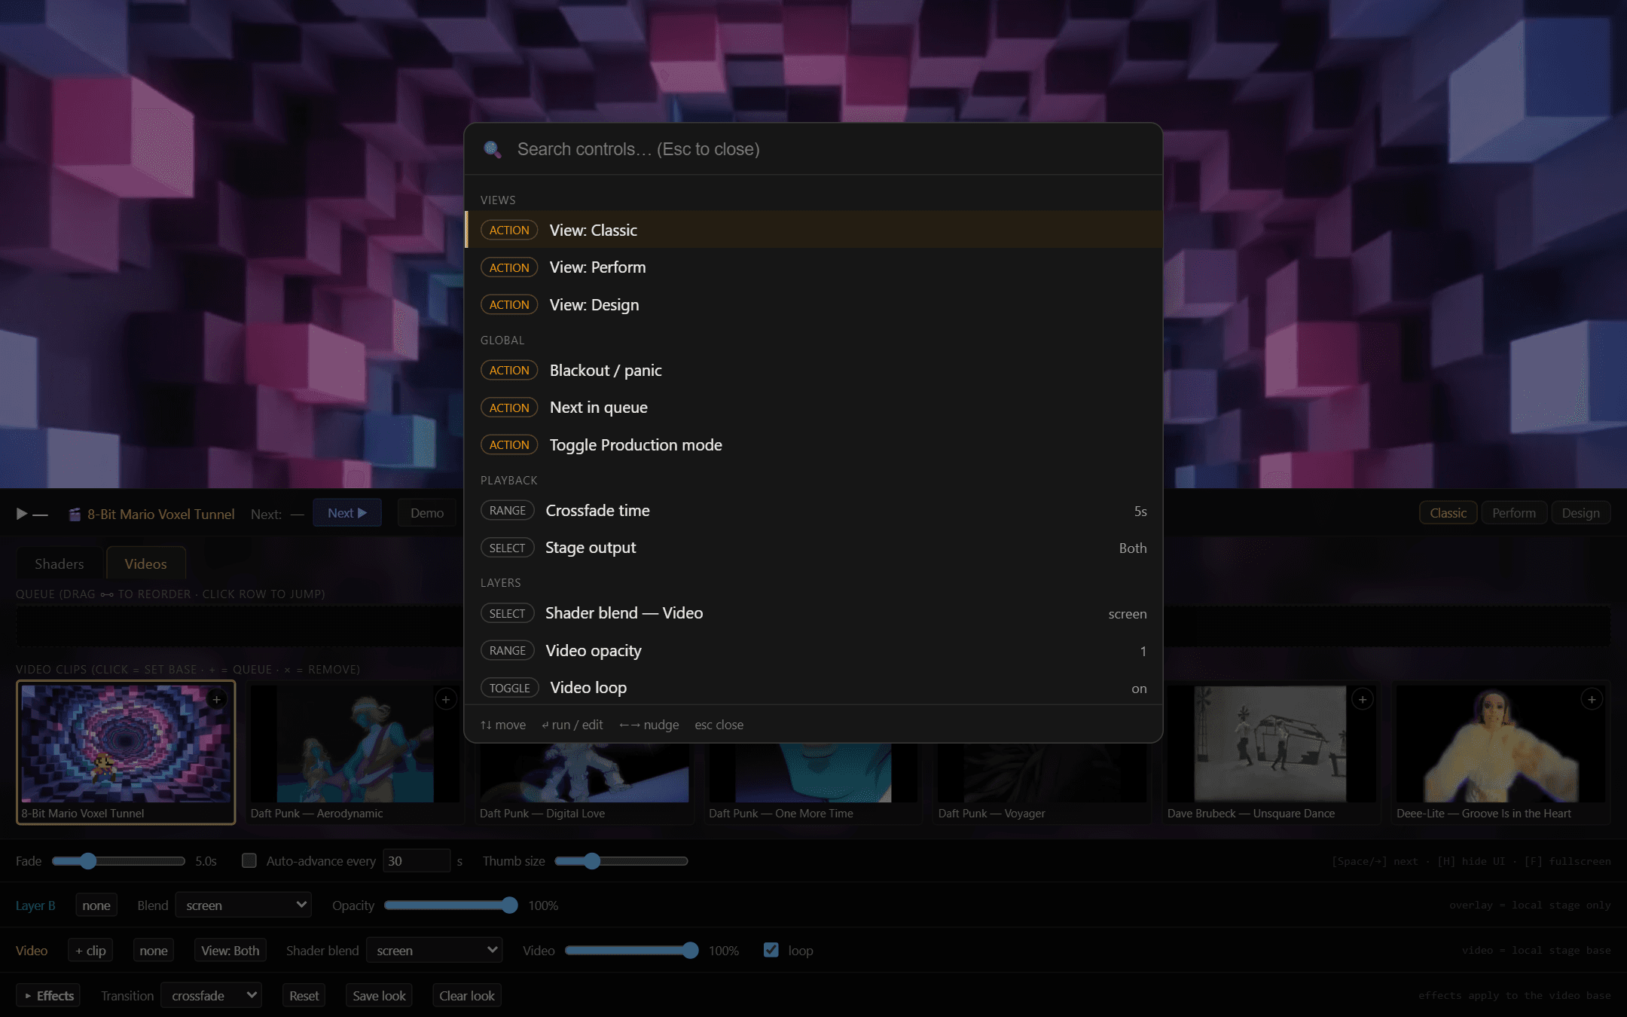Click the Reset button
Image resolution: width=1627 pixels, height=1017 pixels.
pos(304,996)
